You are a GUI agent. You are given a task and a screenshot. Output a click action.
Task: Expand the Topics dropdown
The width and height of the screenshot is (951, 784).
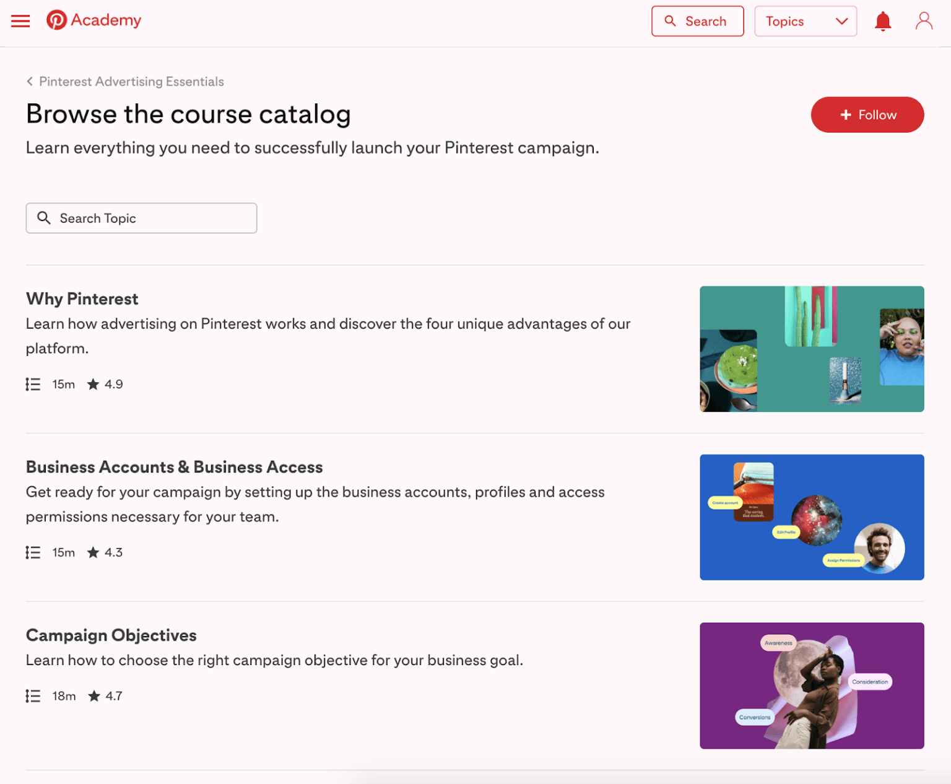click(805, 22)
